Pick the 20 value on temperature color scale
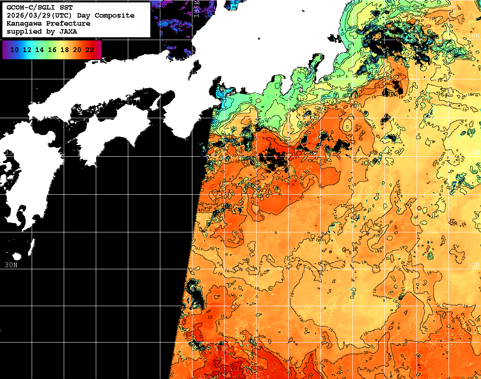 pyautogui.click(x=77, y=50)
